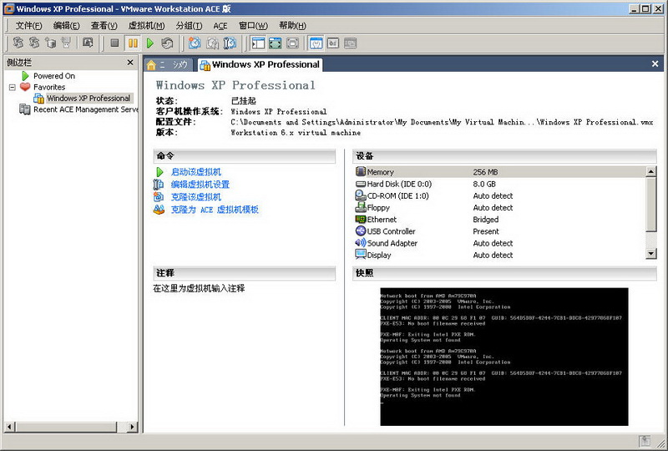
Task: Click the green Power On toolbar button
Action: pos(150,43)
